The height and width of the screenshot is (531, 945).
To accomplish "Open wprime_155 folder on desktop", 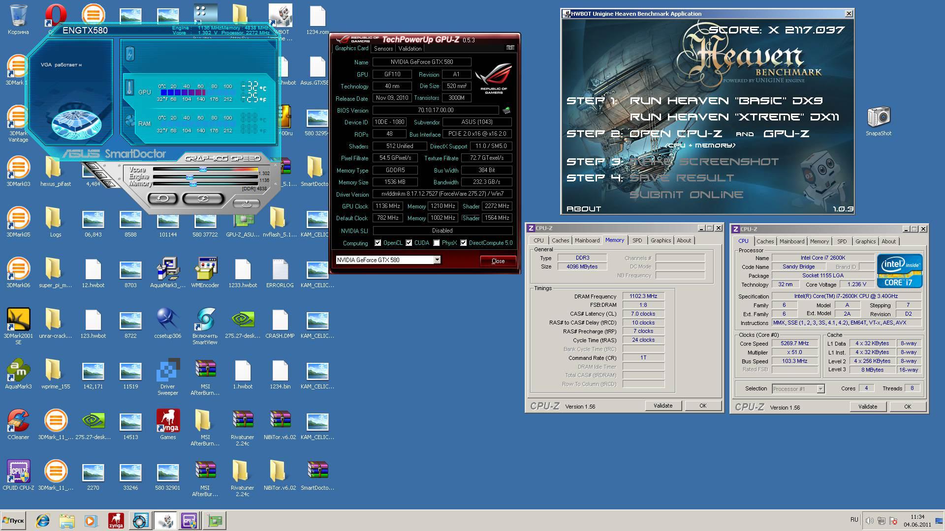I will coord(56,374).
